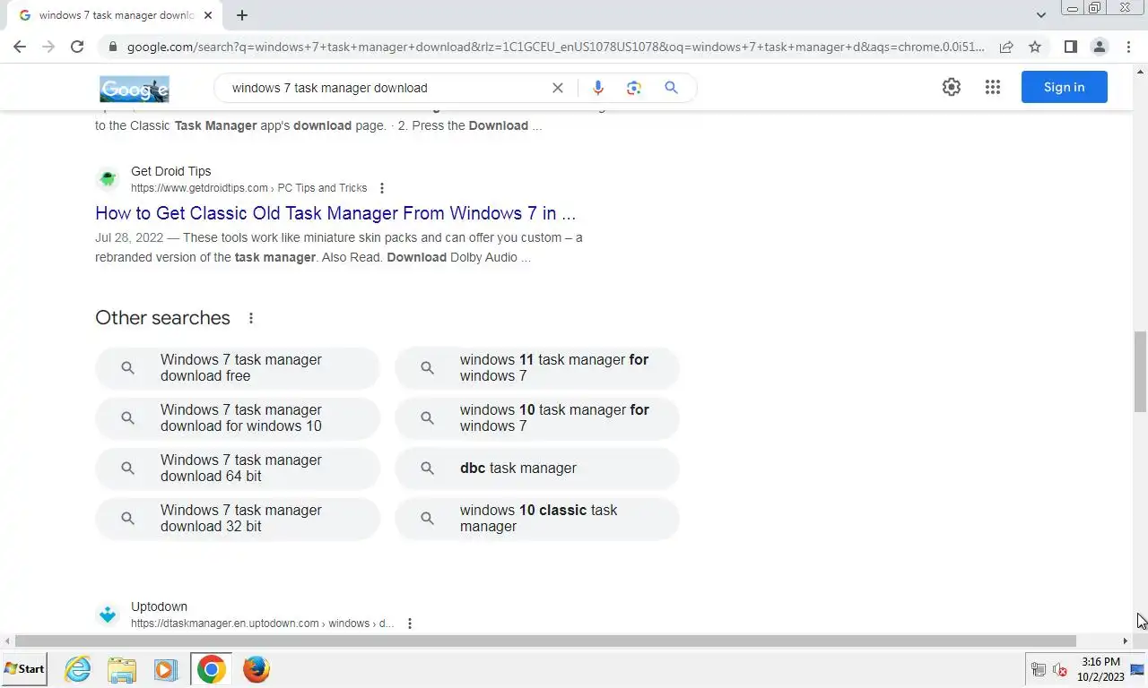The height and width of the screenshot is (688, 1148).
Task: Click the volume tray icon
Action: (x=1059, y=669)
